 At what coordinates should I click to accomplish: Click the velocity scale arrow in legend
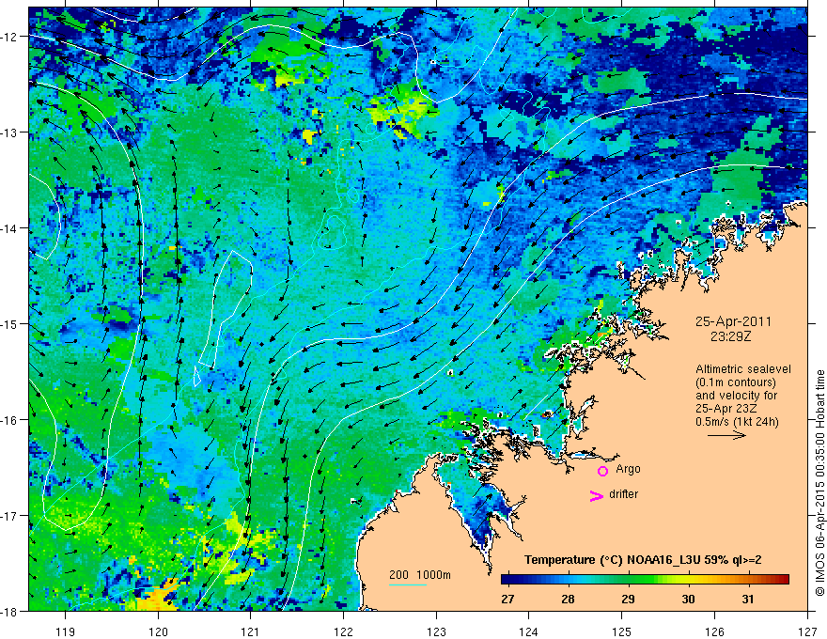(726, 435)
